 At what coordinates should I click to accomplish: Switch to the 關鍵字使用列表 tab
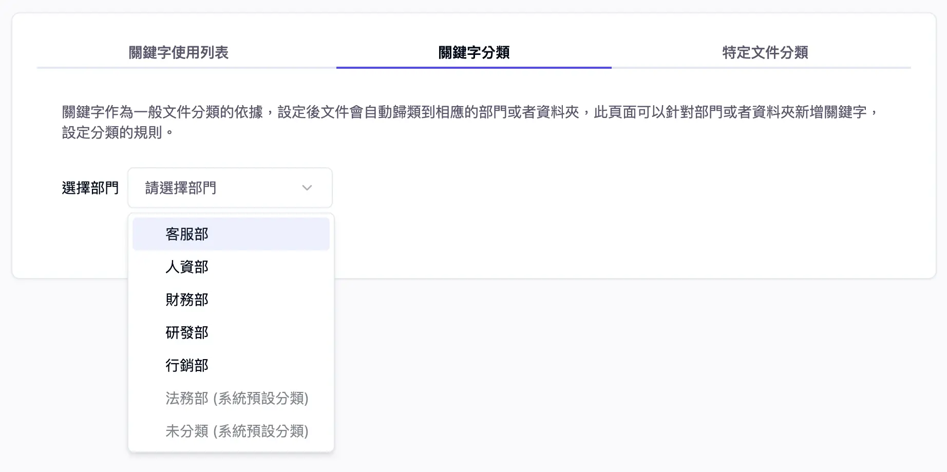click(181, 53)
